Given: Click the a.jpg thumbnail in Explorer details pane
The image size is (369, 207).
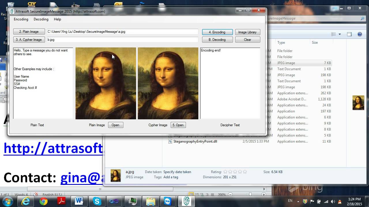Looking at the screenshot, I should [x=116, y=175].
